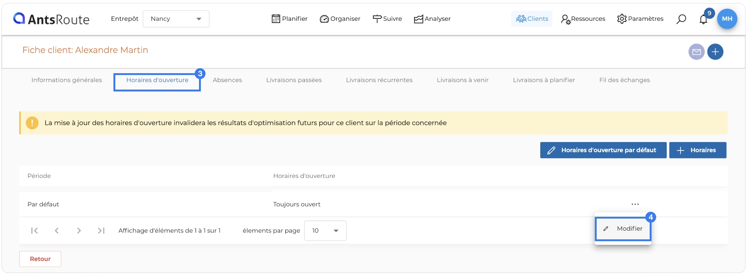This screenshot has width=747, height=275.
Task: Open the three-dot menu for Par défaut row
Action: [635, 204]
